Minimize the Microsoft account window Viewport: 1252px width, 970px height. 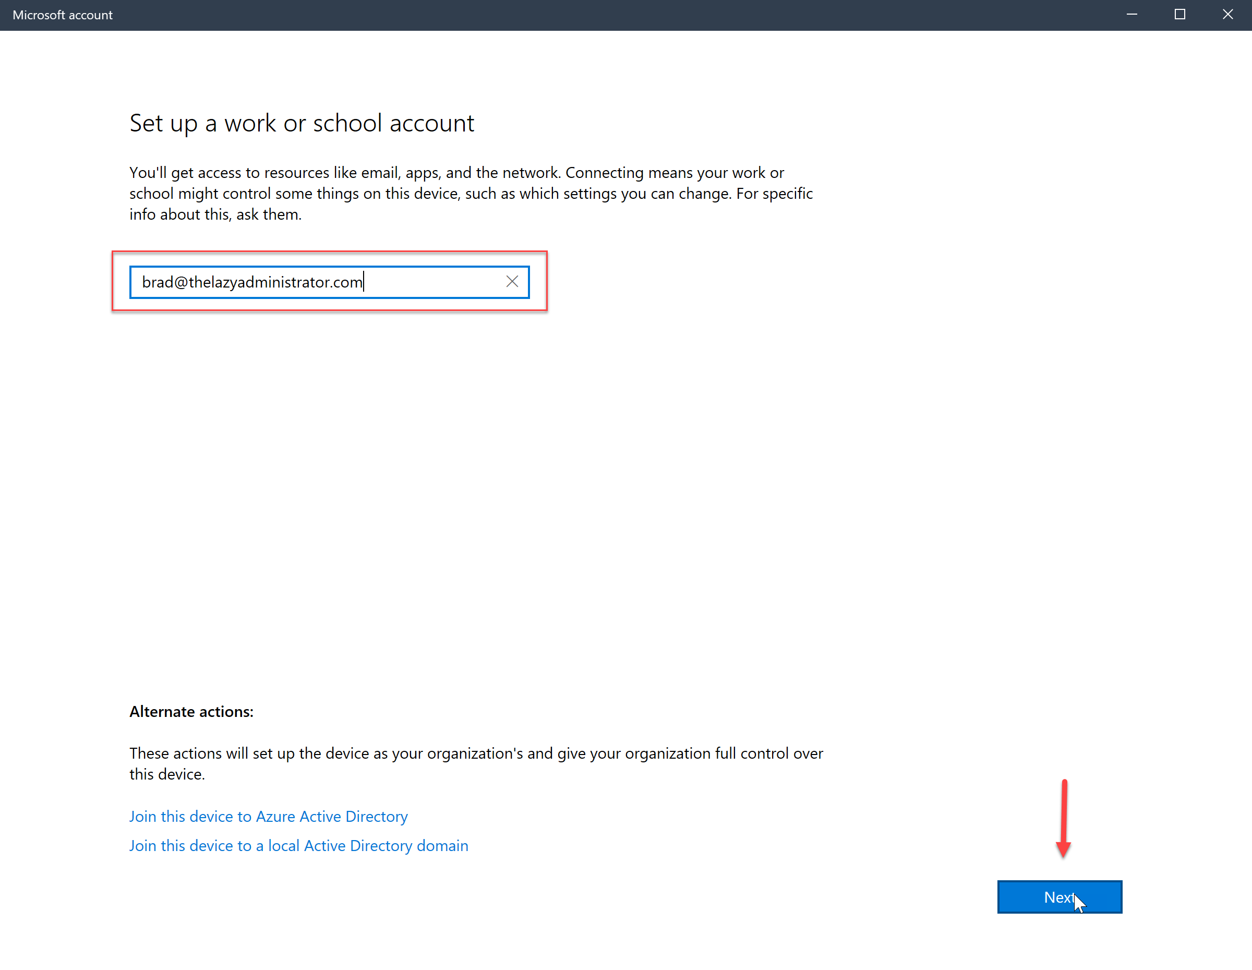coord(1131,15)
